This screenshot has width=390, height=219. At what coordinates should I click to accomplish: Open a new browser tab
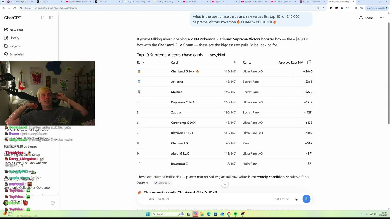359,2
